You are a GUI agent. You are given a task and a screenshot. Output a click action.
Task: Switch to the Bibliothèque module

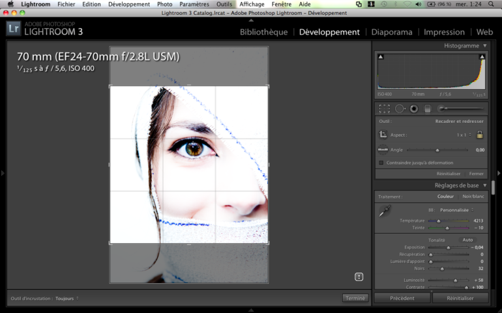click(263, 32)
